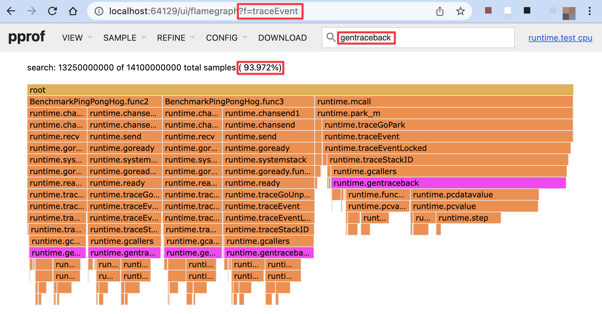Click the BenchmarkPingPongHog.func2 frame
This screenshot has width=602, height=314.
(x=94, y=101)
